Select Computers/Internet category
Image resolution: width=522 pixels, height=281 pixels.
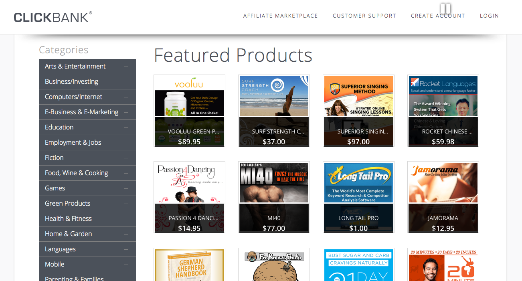87,97
